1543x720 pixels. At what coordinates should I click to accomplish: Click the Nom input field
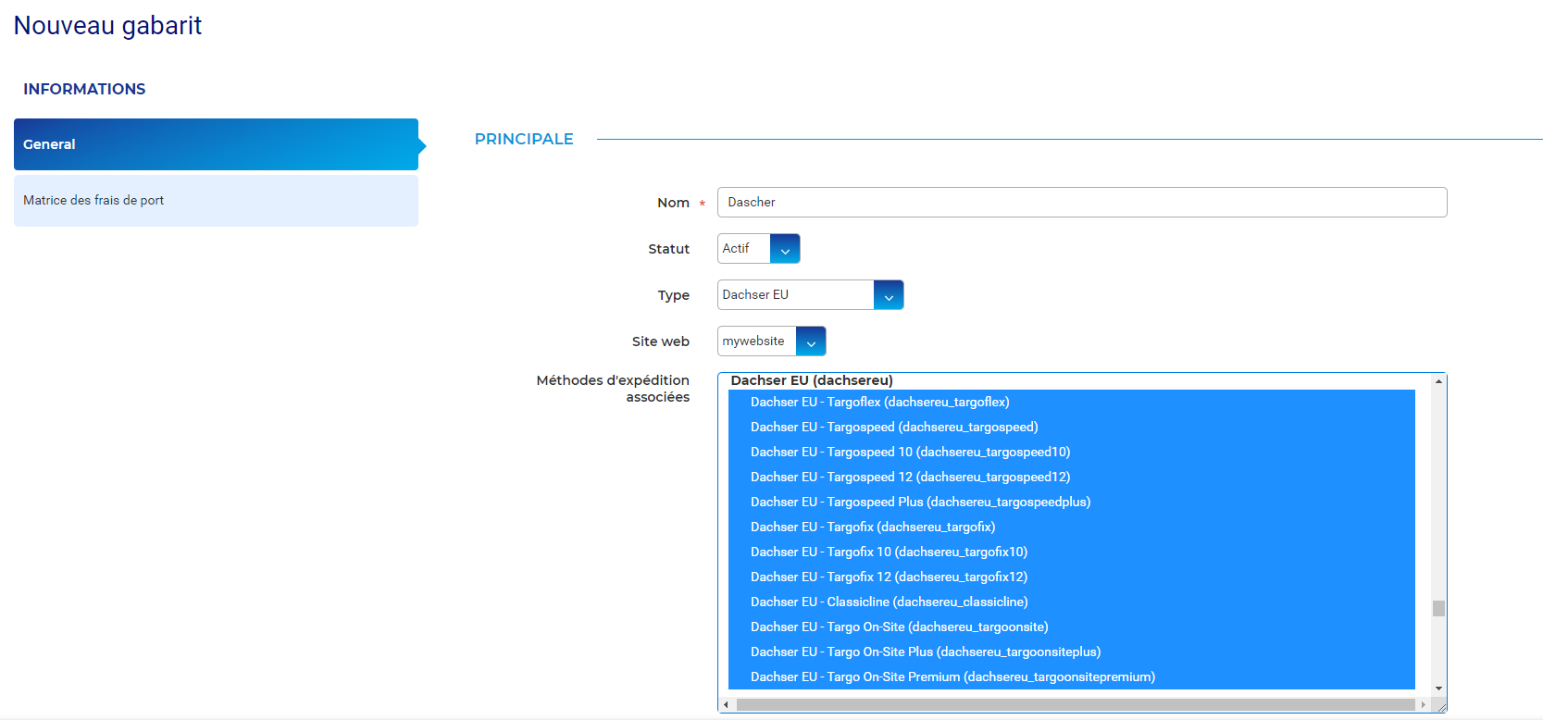click(x=1082, y=203)
